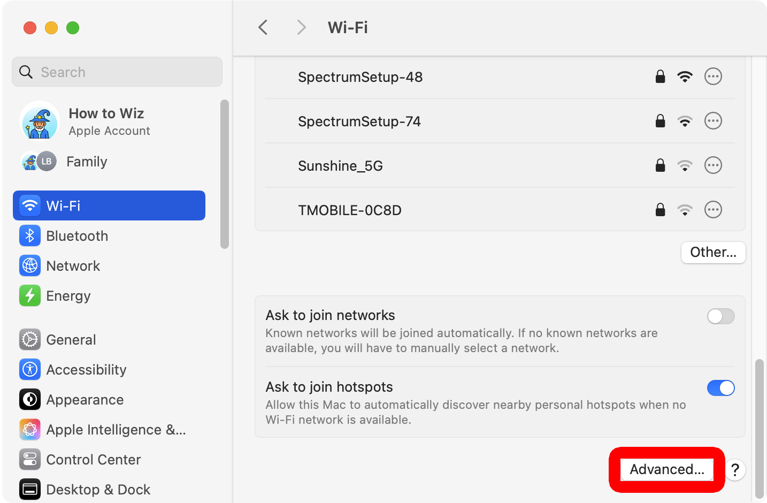Image resolution: width=767 pixels, height=503 pixels.
Task: Open more options for TMOBILE-0C8D
Action: coord(713,210)
